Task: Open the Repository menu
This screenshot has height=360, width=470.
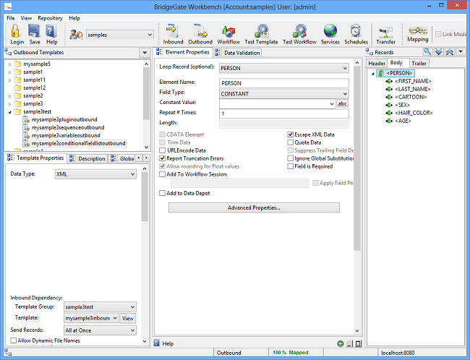Action: click(50, 18)
